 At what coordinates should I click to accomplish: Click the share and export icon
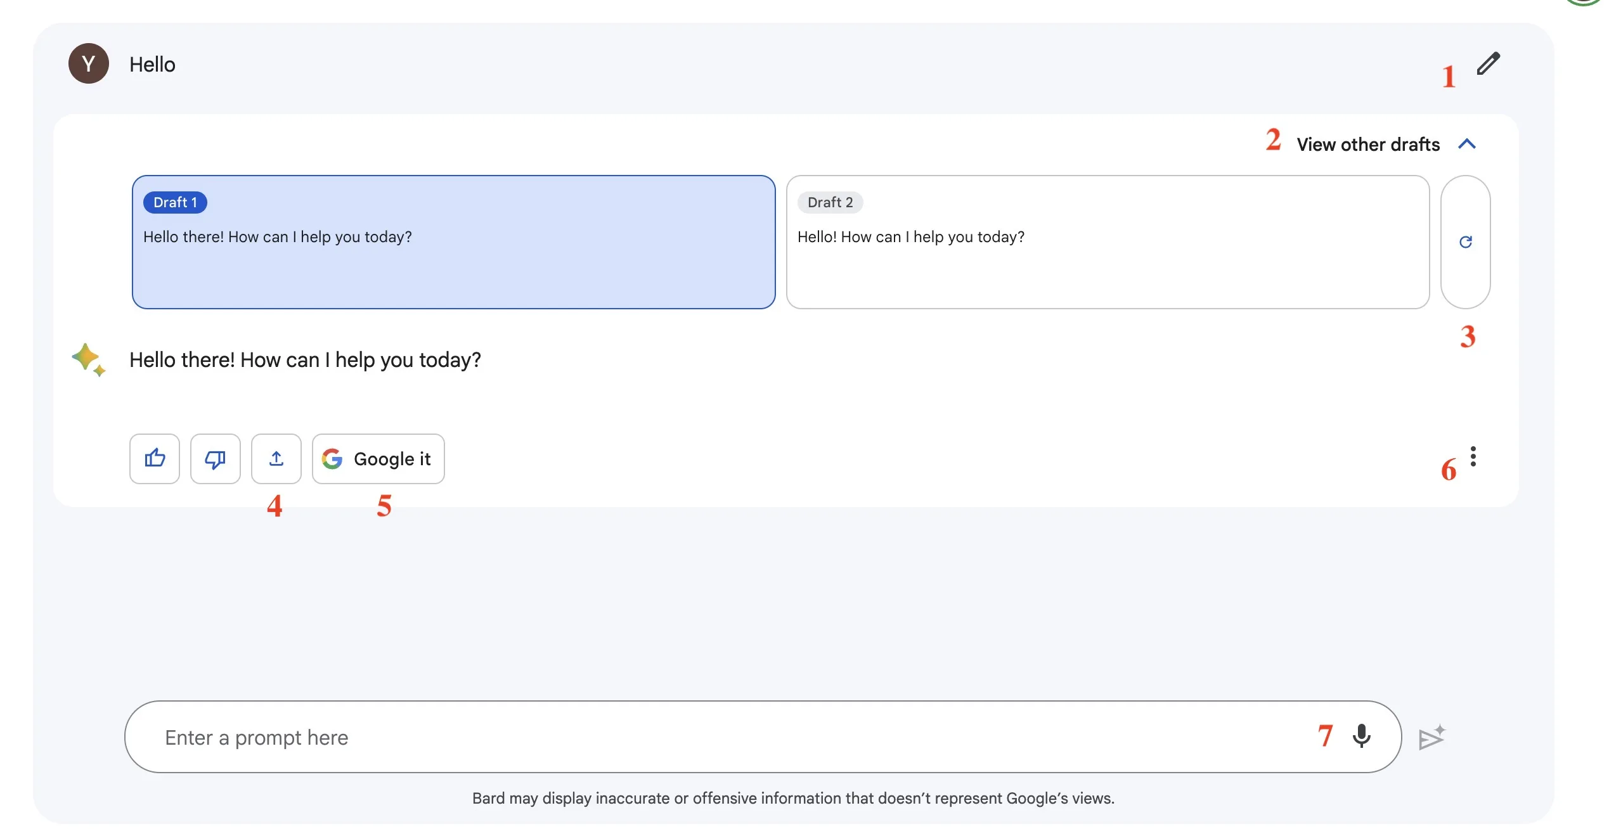[x=276, y=458]
